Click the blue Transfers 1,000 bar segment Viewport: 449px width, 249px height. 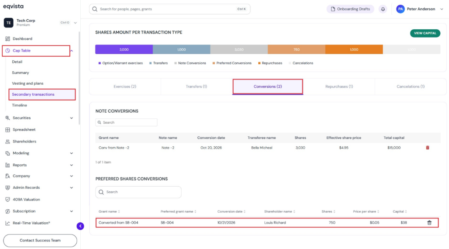point(182,49)
